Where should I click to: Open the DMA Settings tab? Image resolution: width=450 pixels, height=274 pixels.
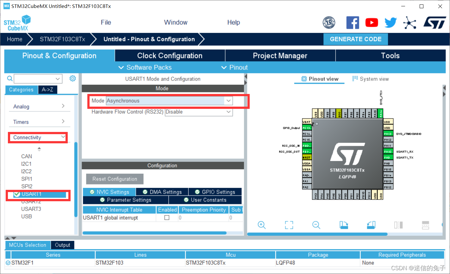tap(162, 192)
